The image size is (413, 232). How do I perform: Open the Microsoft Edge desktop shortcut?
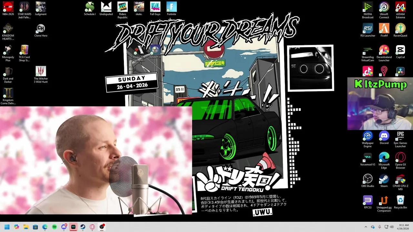[x=384, y=161]
